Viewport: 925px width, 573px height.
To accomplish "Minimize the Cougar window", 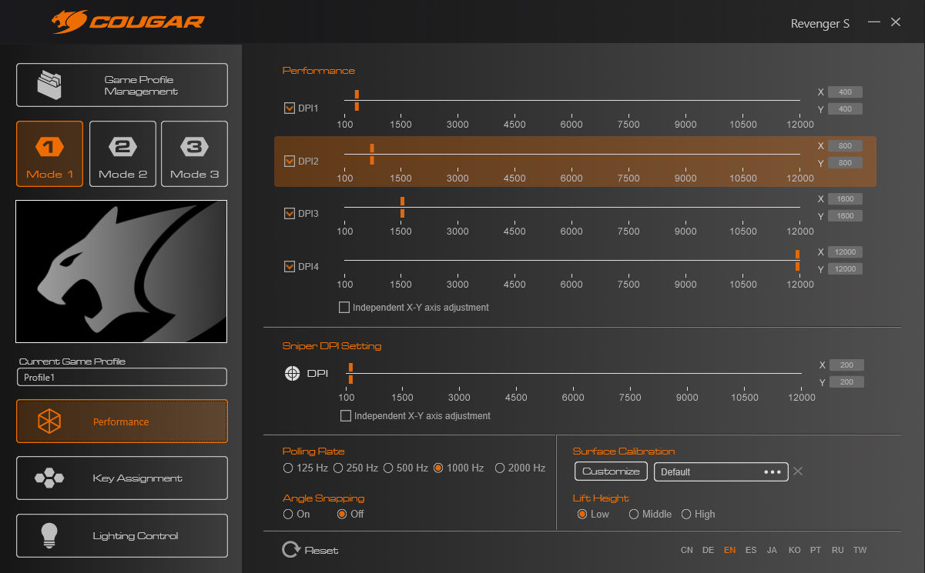I will tap(873, 22).
